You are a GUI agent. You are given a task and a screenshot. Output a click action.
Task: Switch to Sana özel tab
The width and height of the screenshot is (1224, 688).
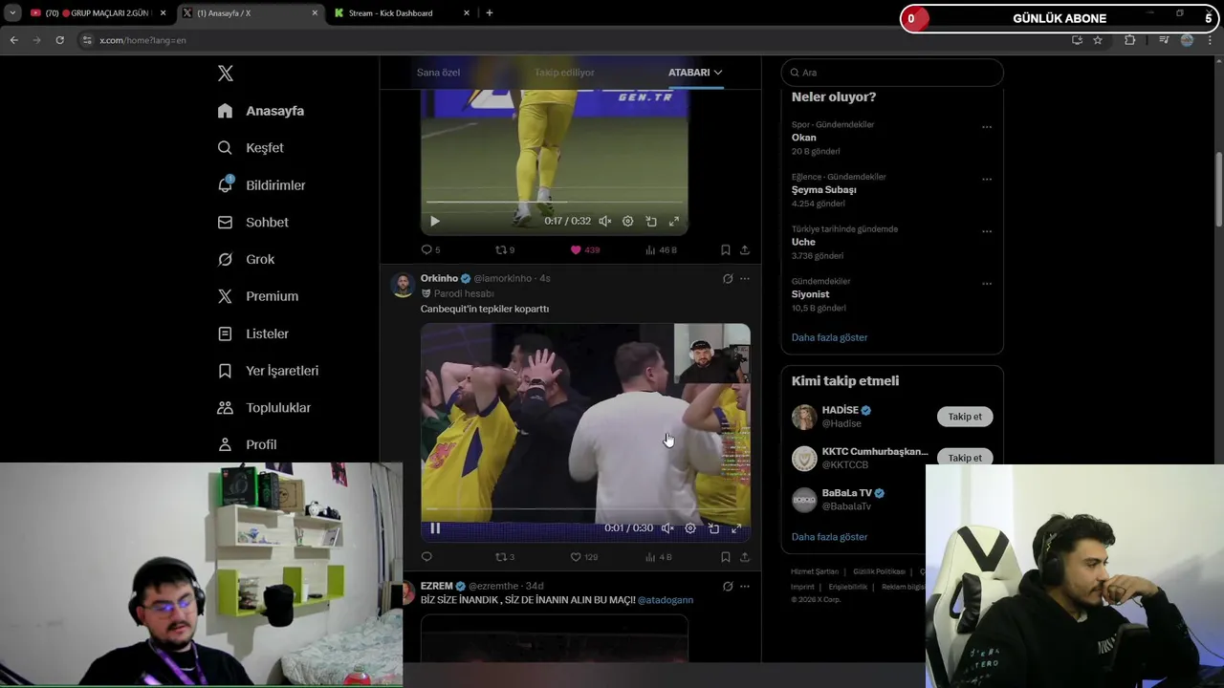pos(438,73)
